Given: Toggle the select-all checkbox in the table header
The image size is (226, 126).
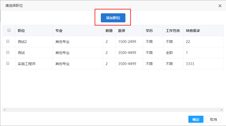Looking at the screenshot, I should (9, 30).
